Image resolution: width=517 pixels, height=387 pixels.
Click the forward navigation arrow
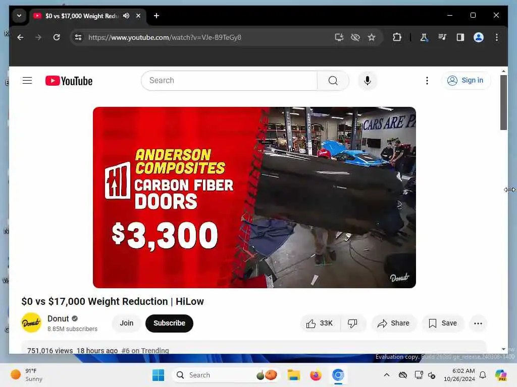(x=38, y=37)
